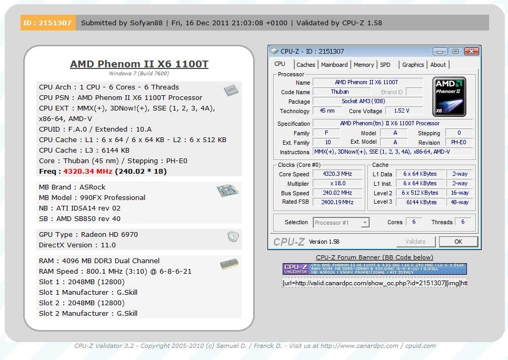Click the Multiplier value x 18.0
This screenshot has height=360, width=508.
point(337,183)
